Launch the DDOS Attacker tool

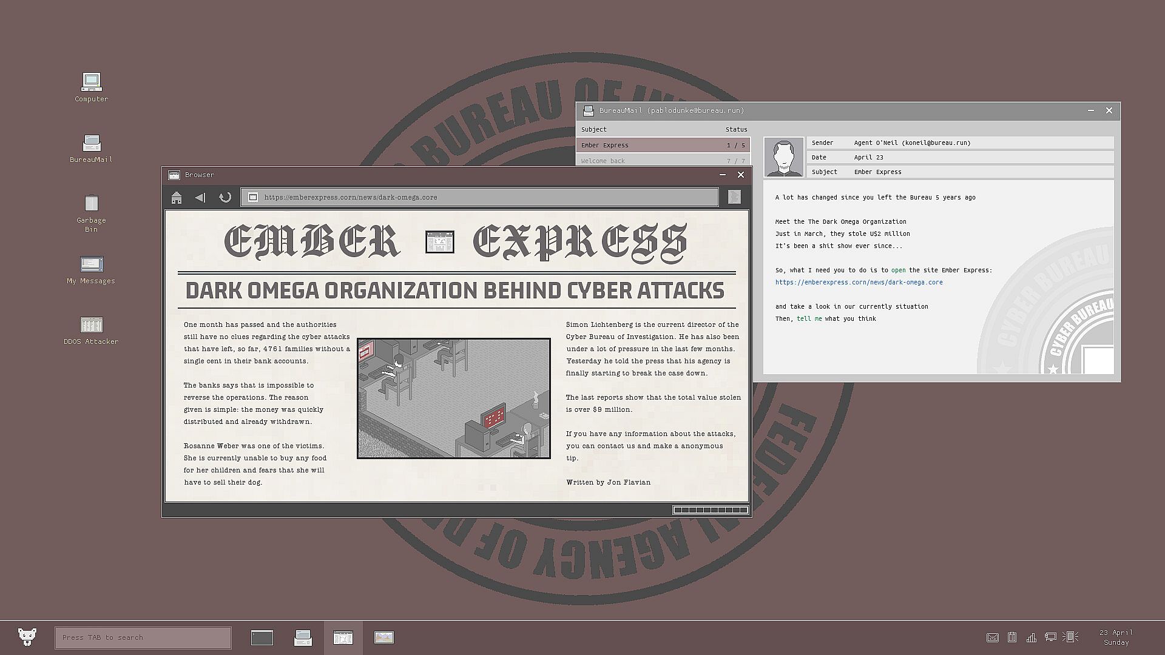(x=91, y=325)
